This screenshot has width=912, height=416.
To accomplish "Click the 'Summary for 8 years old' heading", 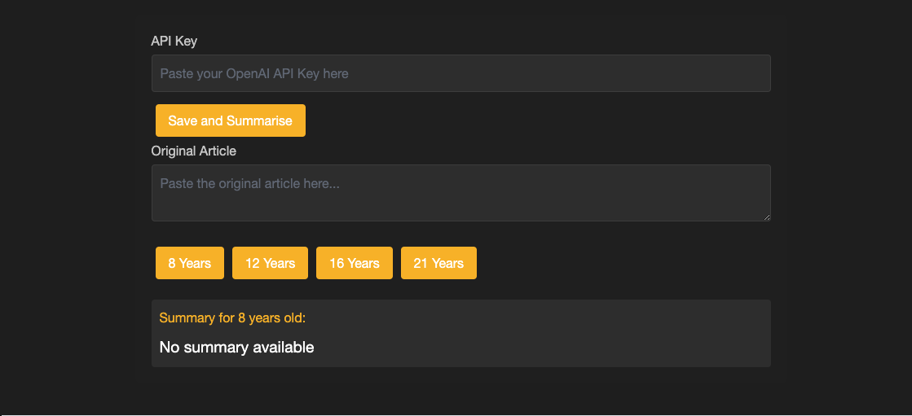I will (232, 317).
